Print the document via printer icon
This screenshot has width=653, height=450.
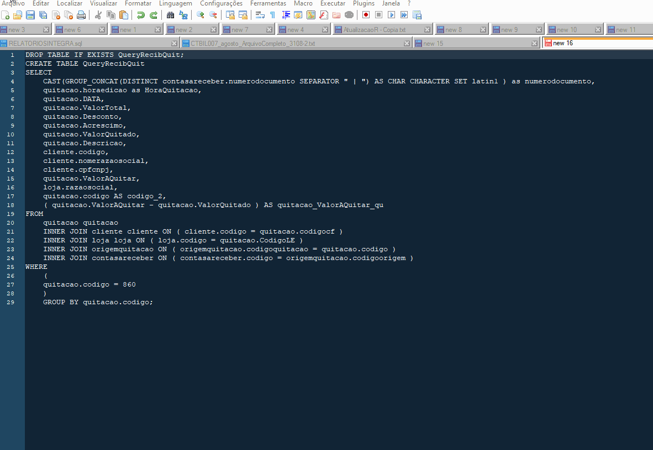point(81,15)
